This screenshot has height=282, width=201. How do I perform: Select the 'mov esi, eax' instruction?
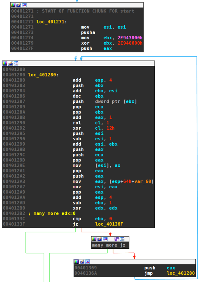(x=95, y=187)
